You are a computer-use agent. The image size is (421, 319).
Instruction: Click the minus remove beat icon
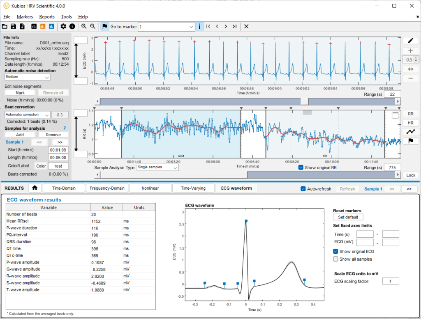(x=411, y=78)
